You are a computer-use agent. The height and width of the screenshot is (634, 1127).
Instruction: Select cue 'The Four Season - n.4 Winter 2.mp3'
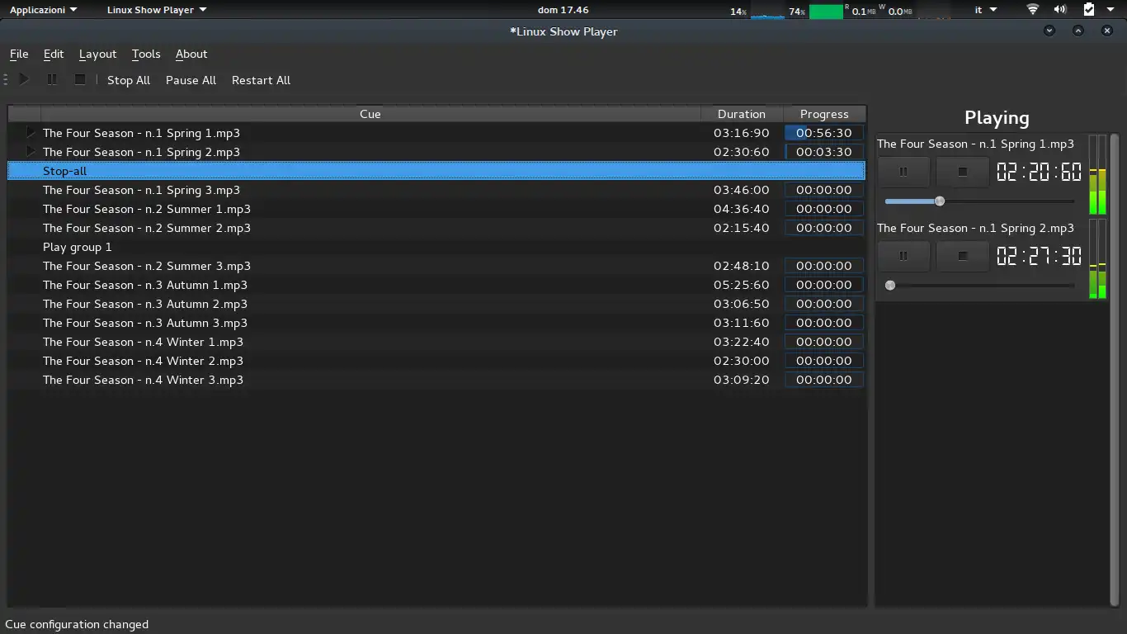[x=436, y=361]
